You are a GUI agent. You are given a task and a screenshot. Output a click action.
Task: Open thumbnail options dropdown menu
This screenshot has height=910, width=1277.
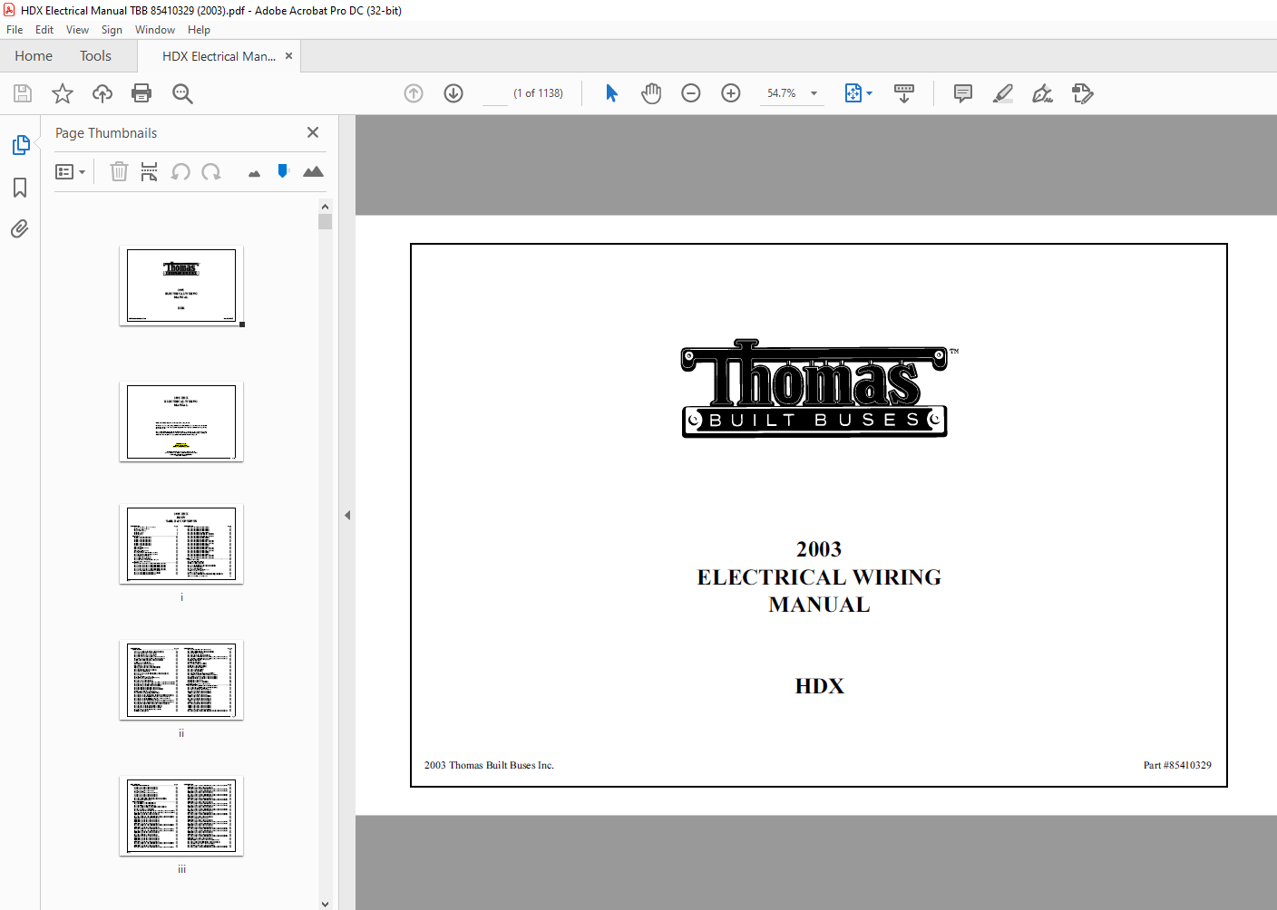point(70,171)
